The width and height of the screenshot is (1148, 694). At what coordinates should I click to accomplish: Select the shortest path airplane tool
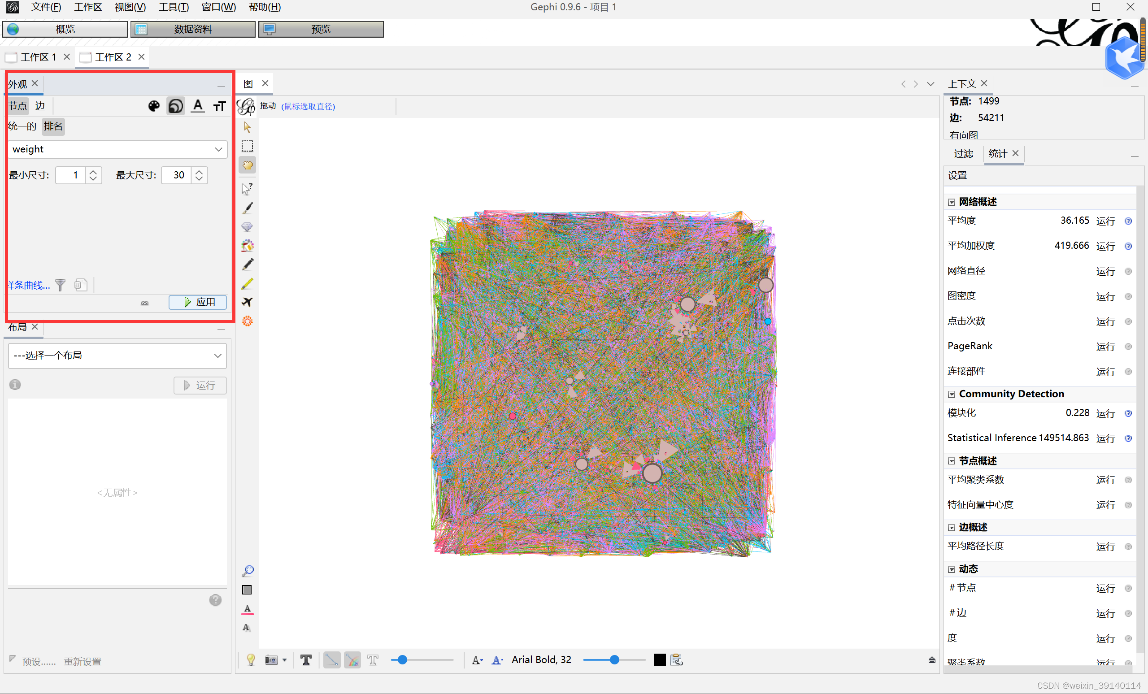point(248,302)
